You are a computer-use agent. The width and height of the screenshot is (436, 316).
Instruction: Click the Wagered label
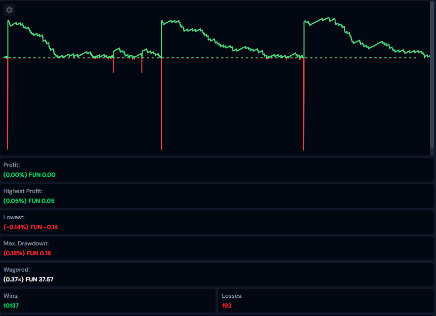point(17,270)
